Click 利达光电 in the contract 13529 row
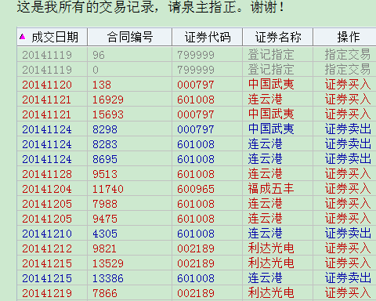The height and width of the screenshot is (301, 376). 271,263
